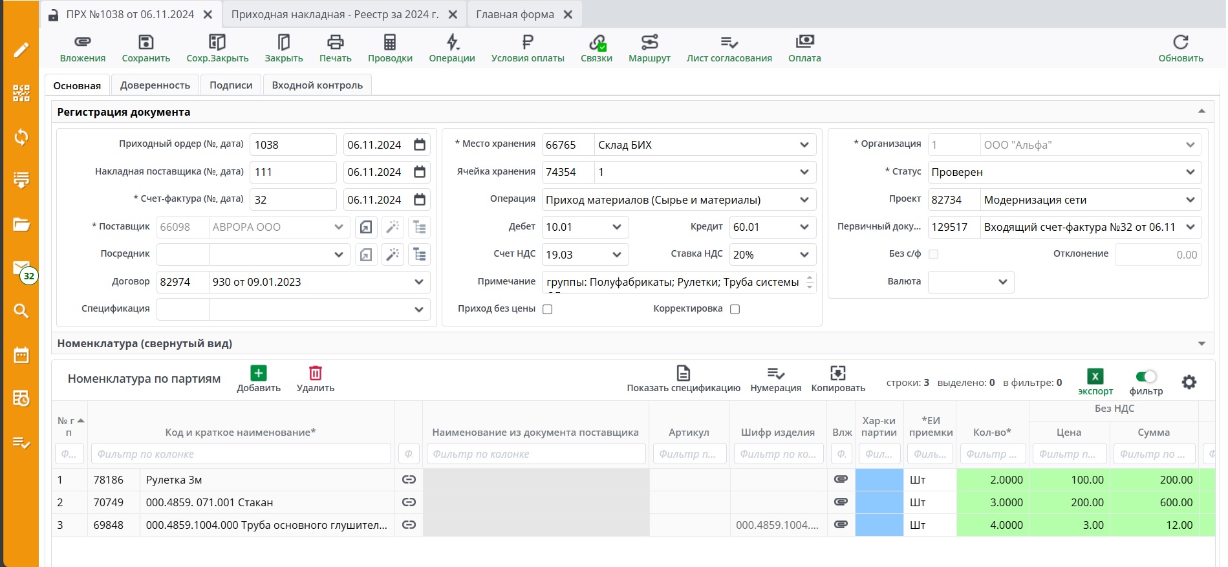Viewport: 1228px width, 567px height.
Task: Enable the Приход без цены checkbox
Action: (x=548, y=309)
